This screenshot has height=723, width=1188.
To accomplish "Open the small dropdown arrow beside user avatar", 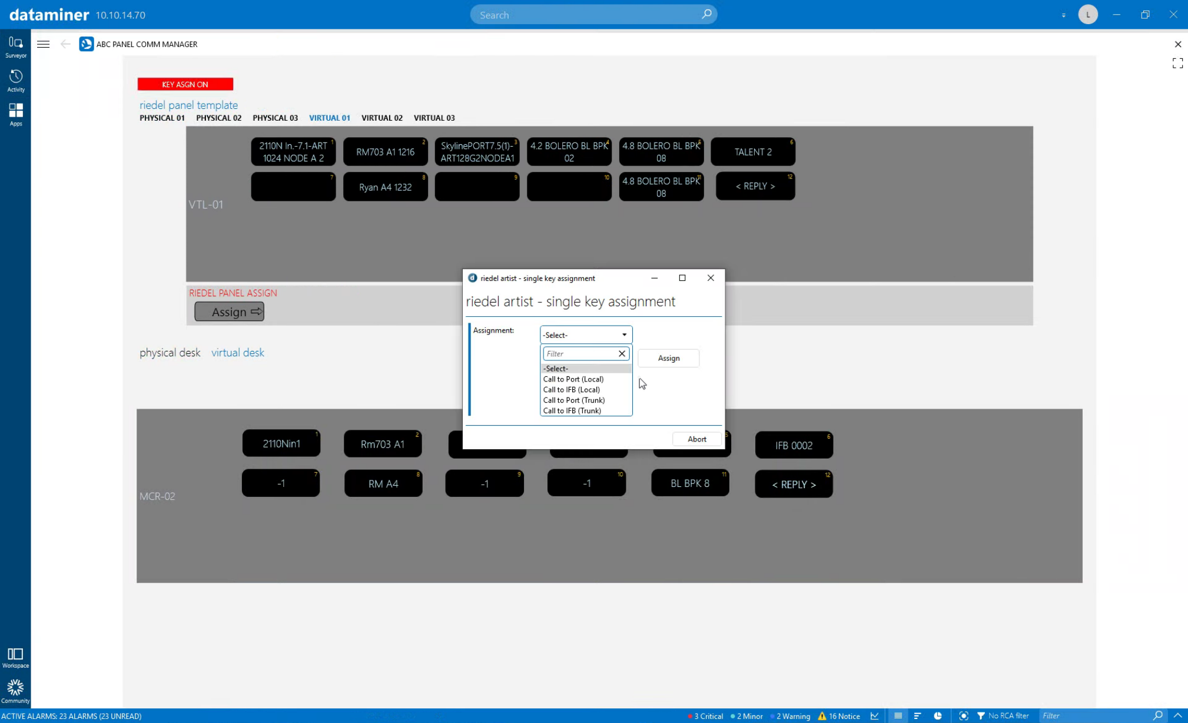I will tap(1063, 15).
